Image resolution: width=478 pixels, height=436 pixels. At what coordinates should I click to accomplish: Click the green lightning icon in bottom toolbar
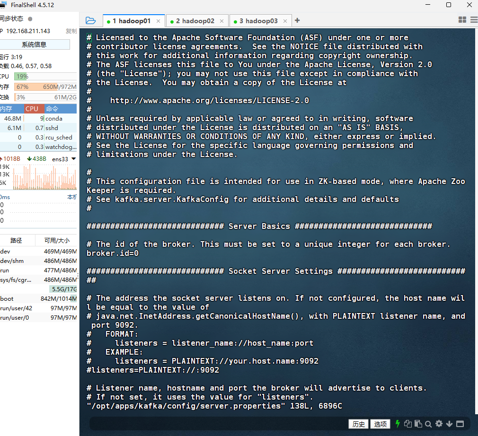coord(398,424)
